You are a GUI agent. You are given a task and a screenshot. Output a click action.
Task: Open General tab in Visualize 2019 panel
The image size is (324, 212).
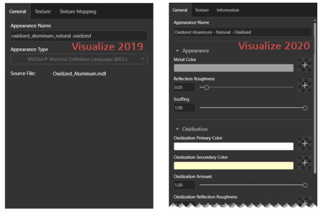click(x=17, y=12)
